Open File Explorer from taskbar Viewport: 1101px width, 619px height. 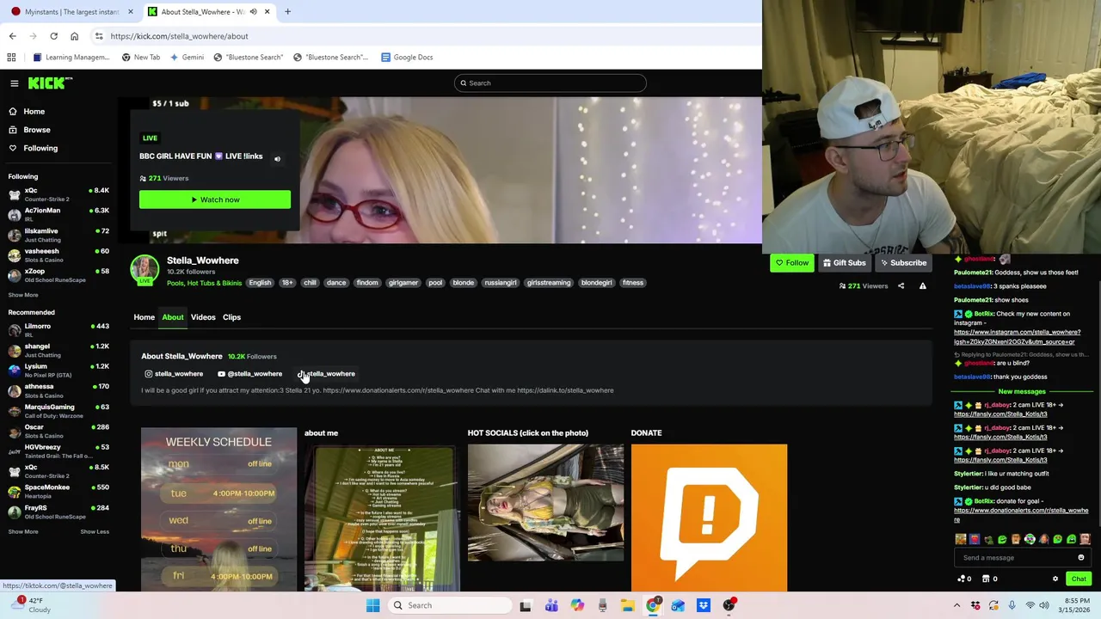click(x=628, y=605)
